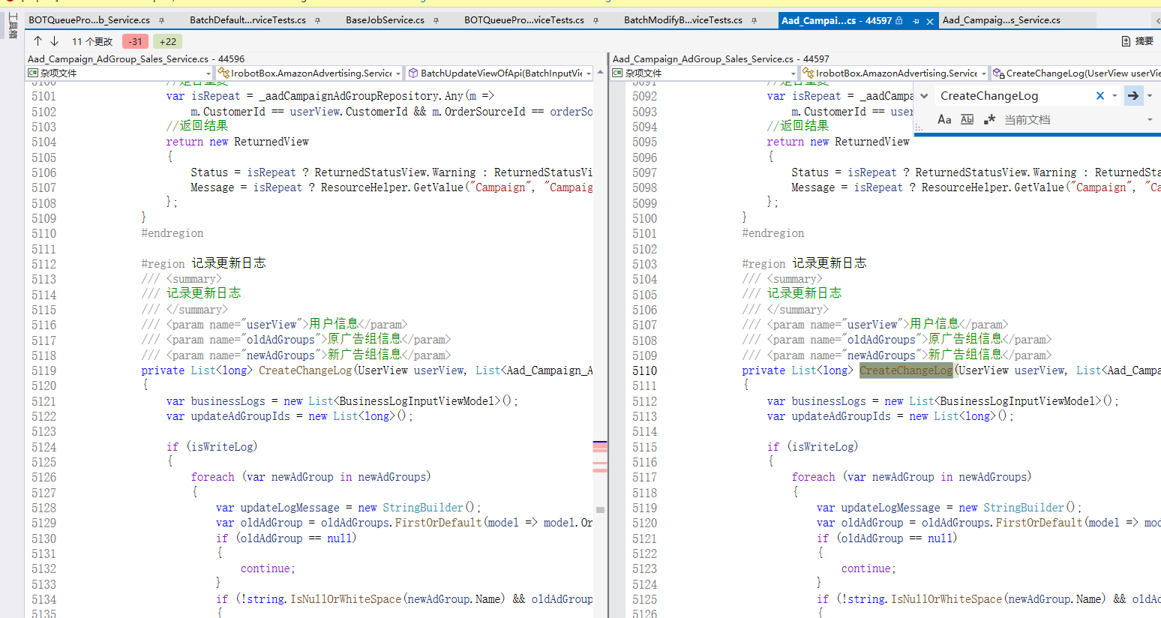
Task: Pin the BOTQueuePro...viceTests.cs tab
Action: click(x=595, y=20)
